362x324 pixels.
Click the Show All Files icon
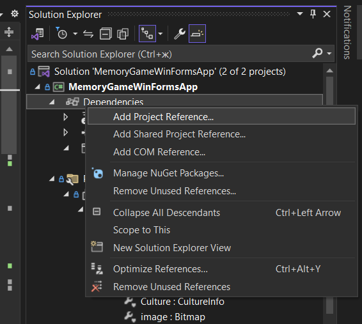(x=123, y=34)
